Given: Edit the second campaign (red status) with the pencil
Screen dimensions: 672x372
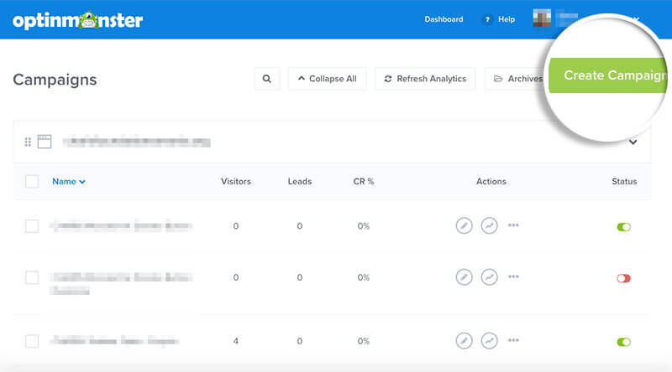Looking at the screenshot, I should point(464,277).
